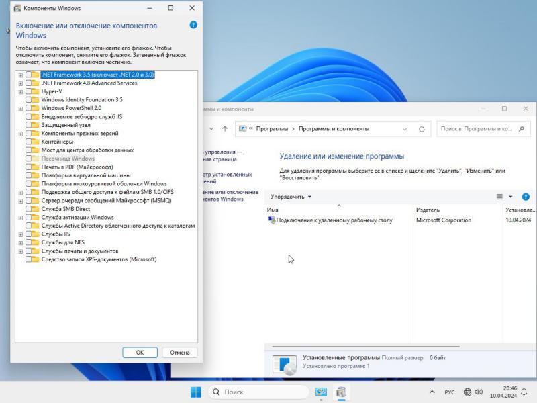Expand MSMQ server node

click(21, 201)
